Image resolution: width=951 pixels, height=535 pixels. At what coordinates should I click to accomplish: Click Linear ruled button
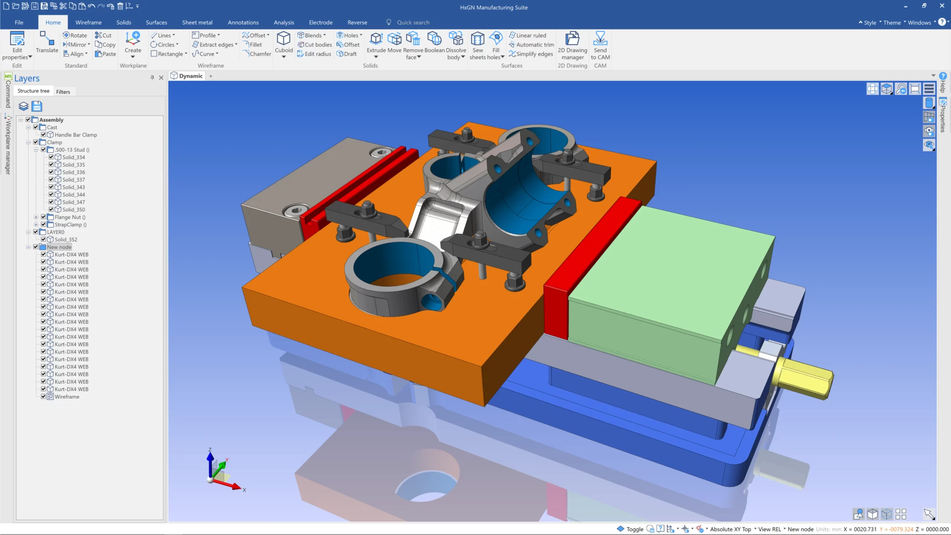tap(528, 35)
